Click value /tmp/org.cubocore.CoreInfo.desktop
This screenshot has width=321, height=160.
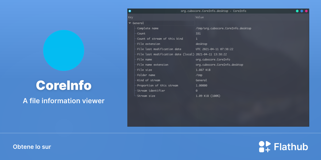coord(223,28)
